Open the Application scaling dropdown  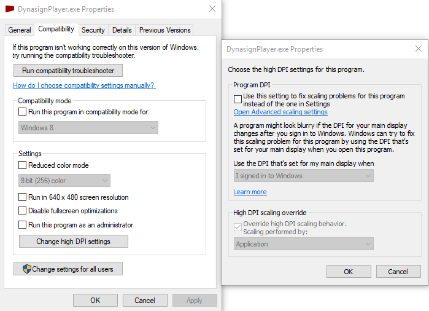(x=303, y=244)
